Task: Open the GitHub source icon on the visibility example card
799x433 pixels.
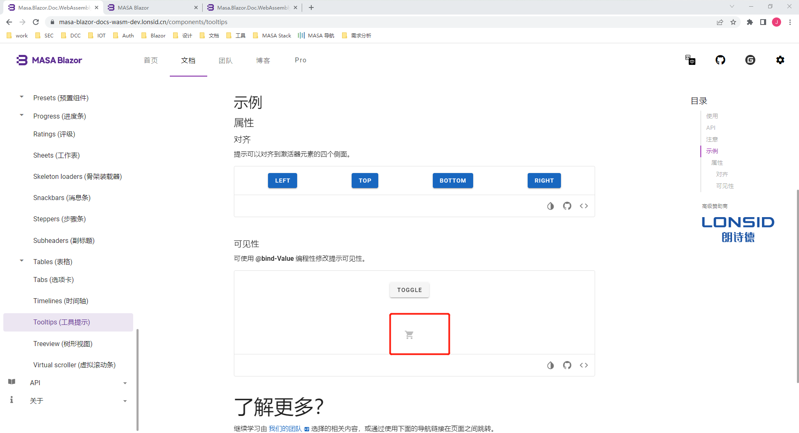Action: pos(567,365)
